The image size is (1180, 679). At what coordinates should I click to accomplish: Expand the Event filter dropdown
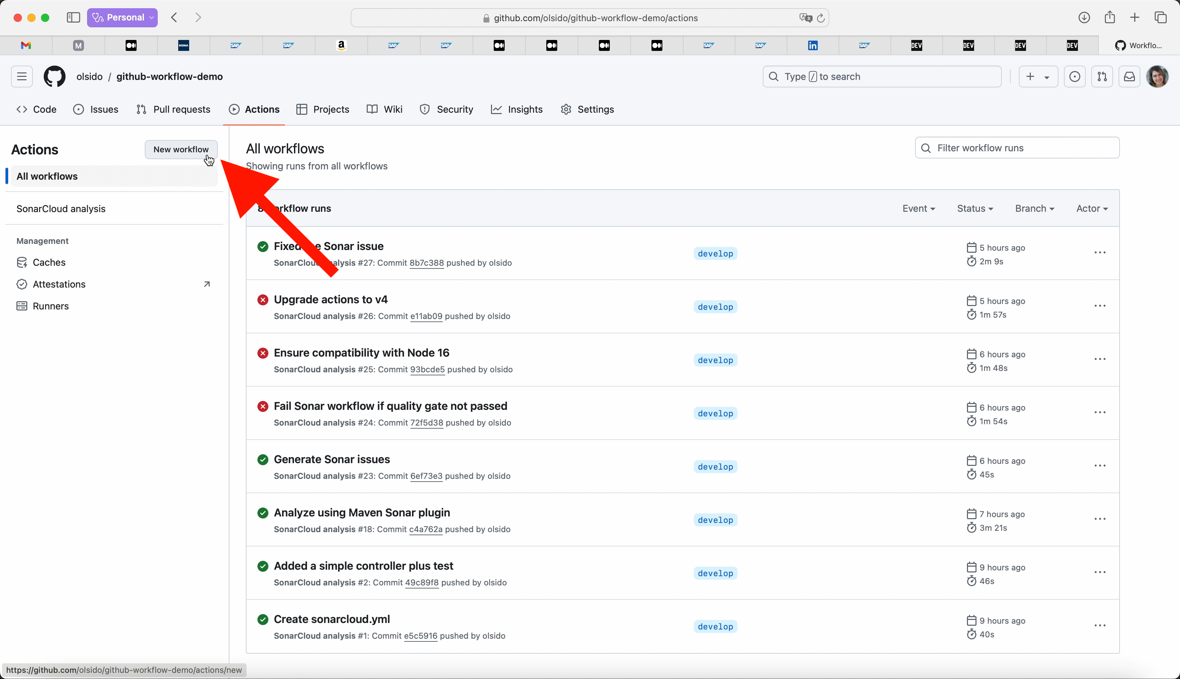click(x=918, y=208)
